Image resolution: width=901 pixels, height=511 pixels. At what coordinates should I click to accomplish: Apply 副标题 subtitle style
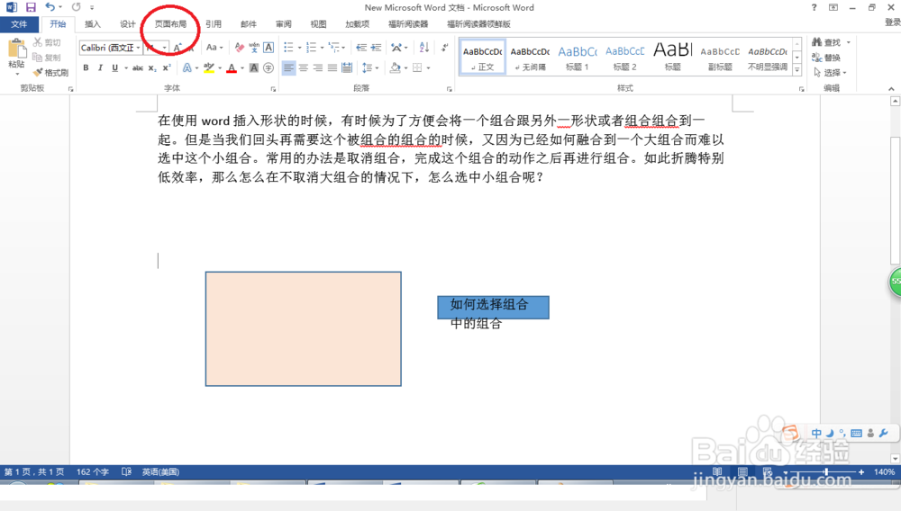coord(719,57)
